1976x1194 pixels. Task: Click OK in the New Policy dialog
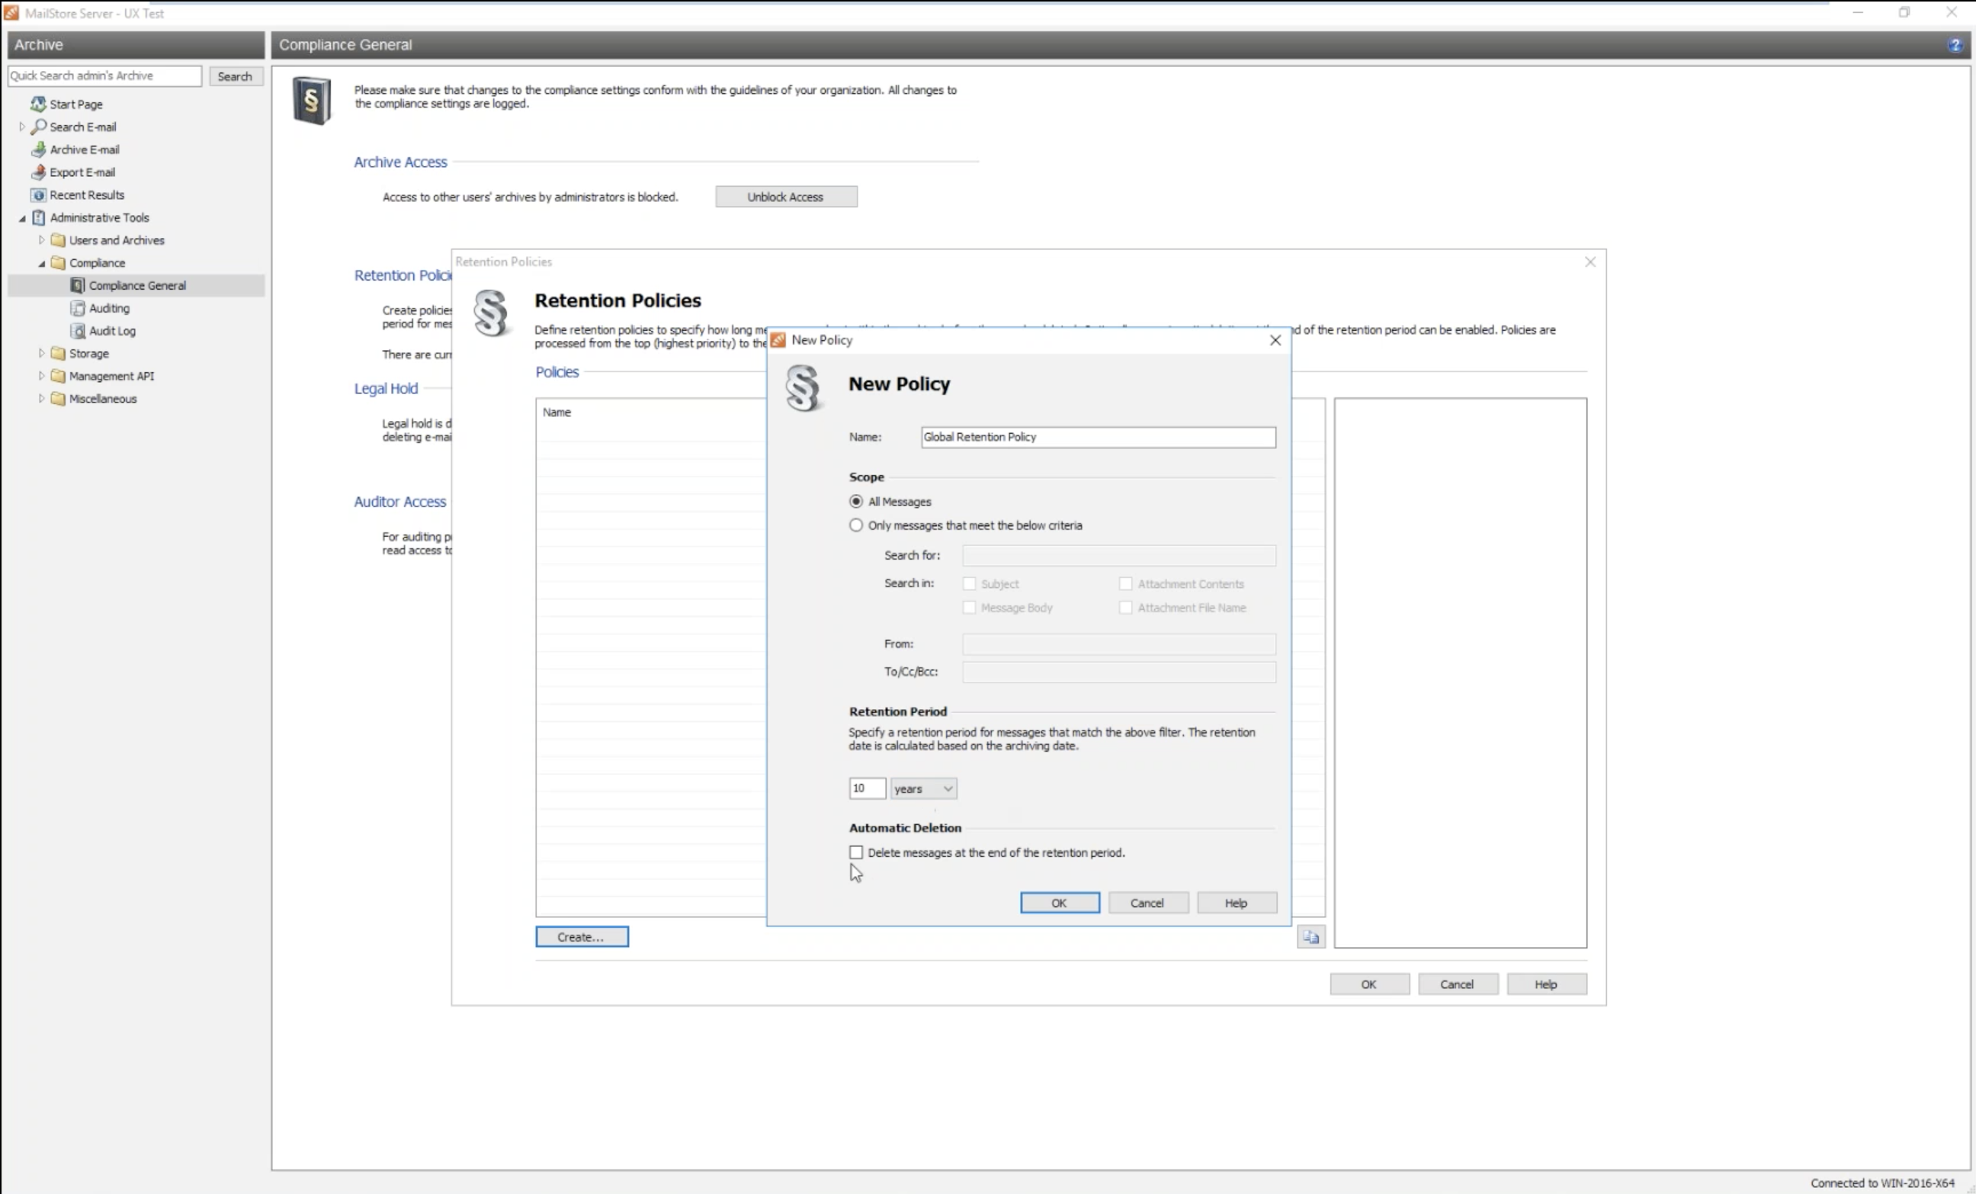(x=1060, y=903)
